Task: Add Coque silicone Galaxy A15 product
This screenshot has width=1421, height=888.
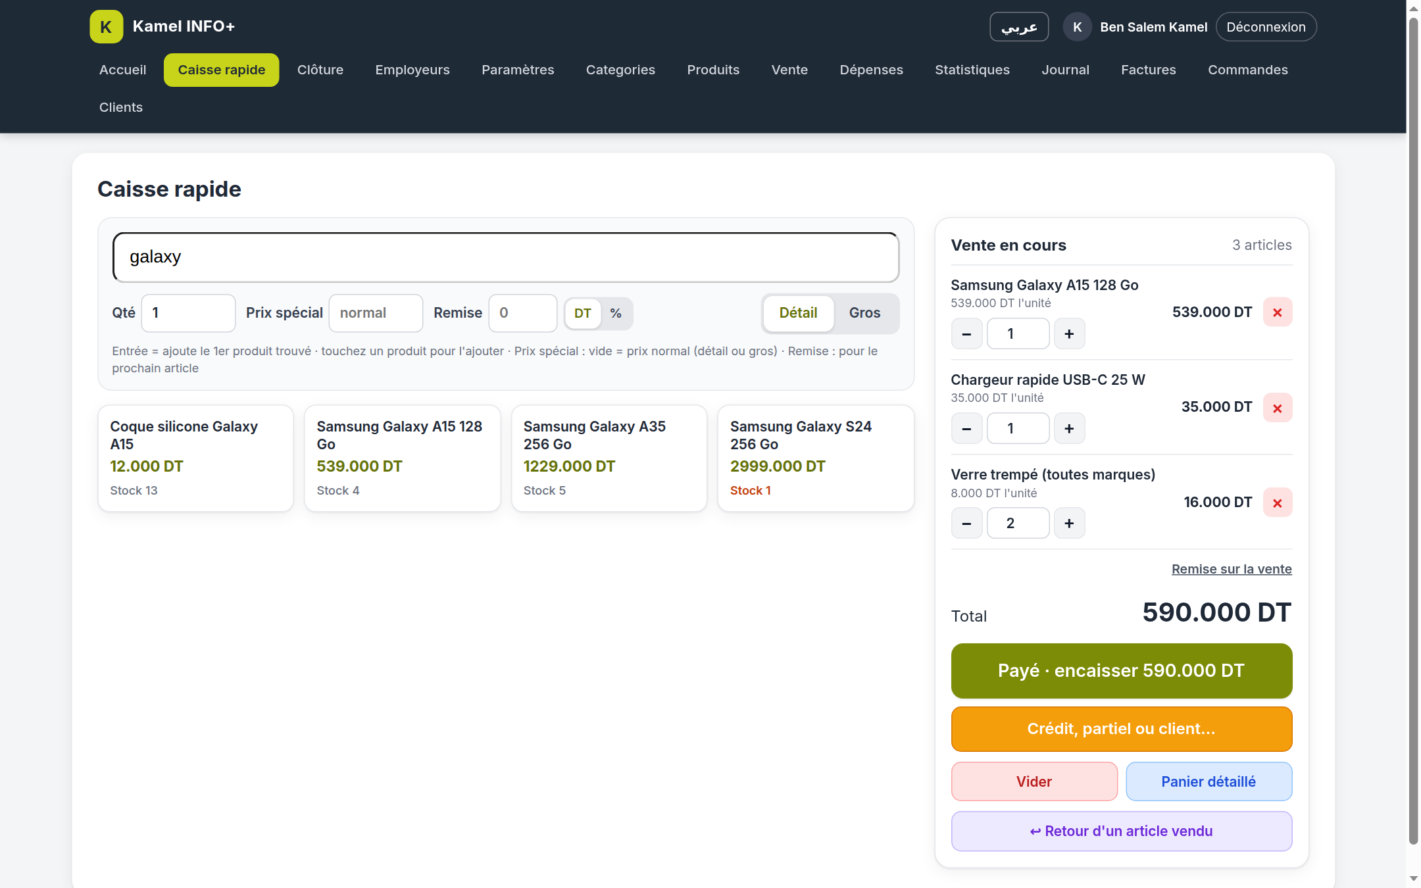Action: pyautogui.click(x=195, y=458)
